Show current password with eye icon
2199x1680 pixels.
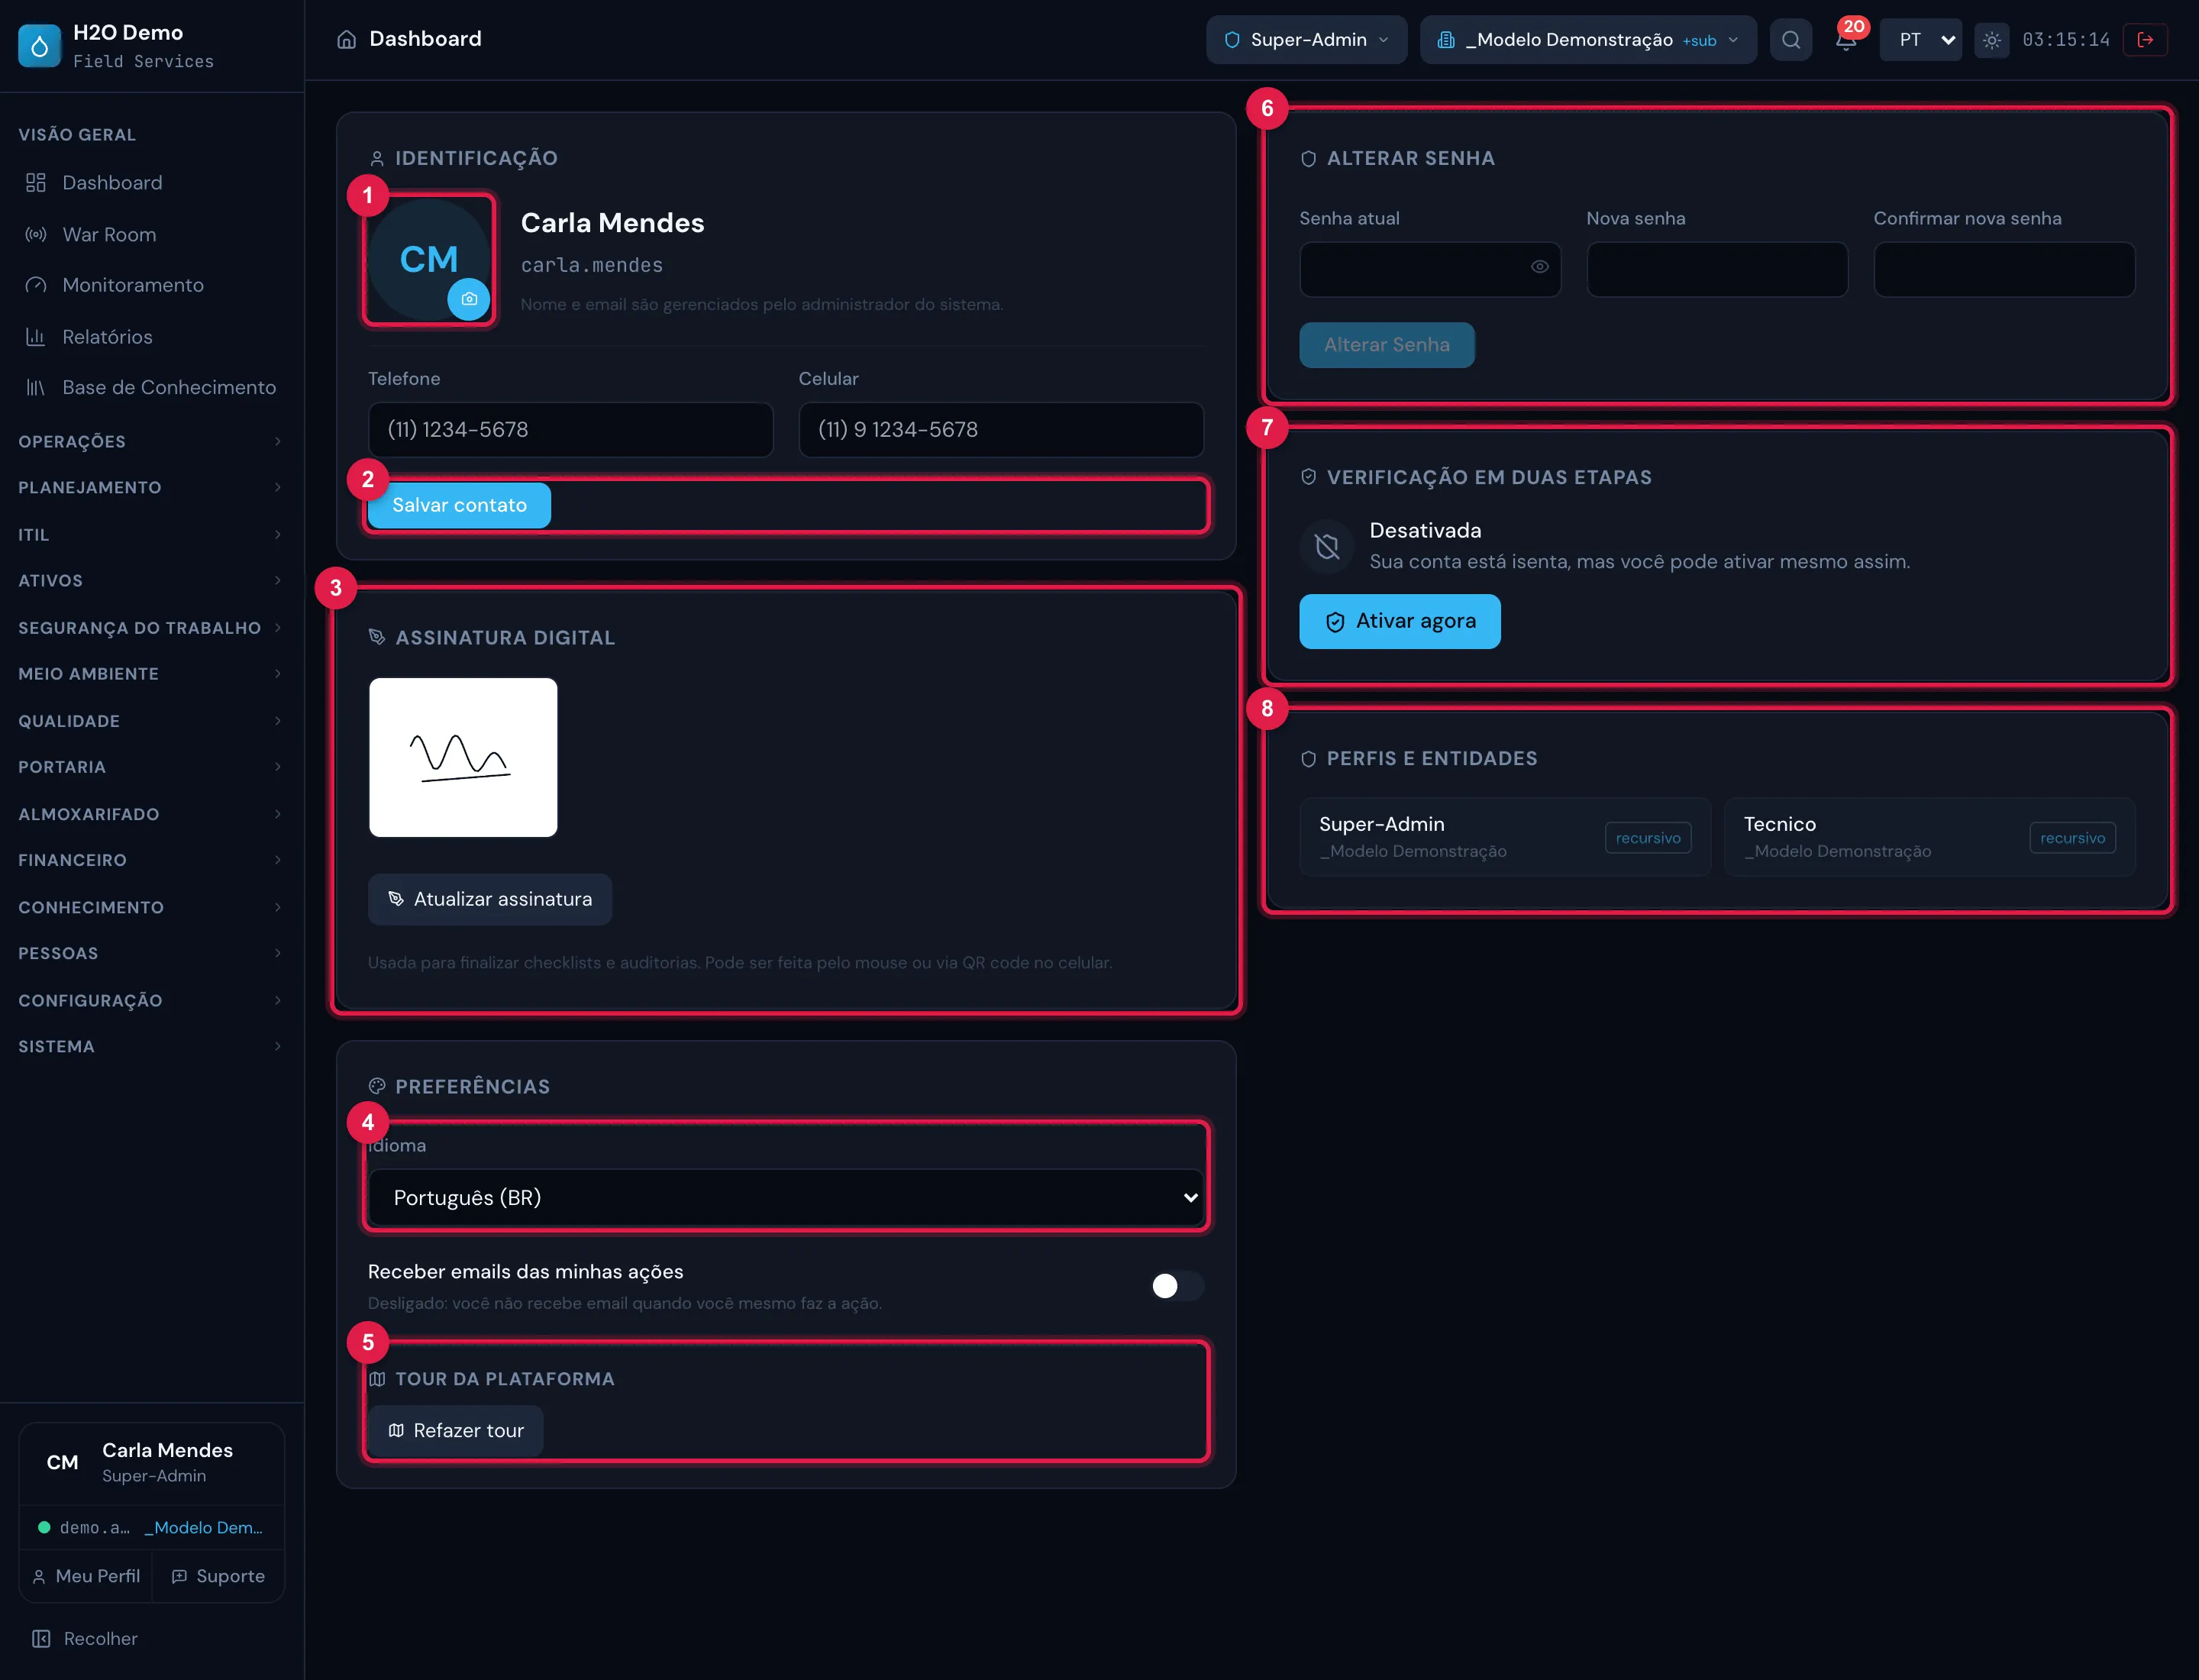(1540, 267)
